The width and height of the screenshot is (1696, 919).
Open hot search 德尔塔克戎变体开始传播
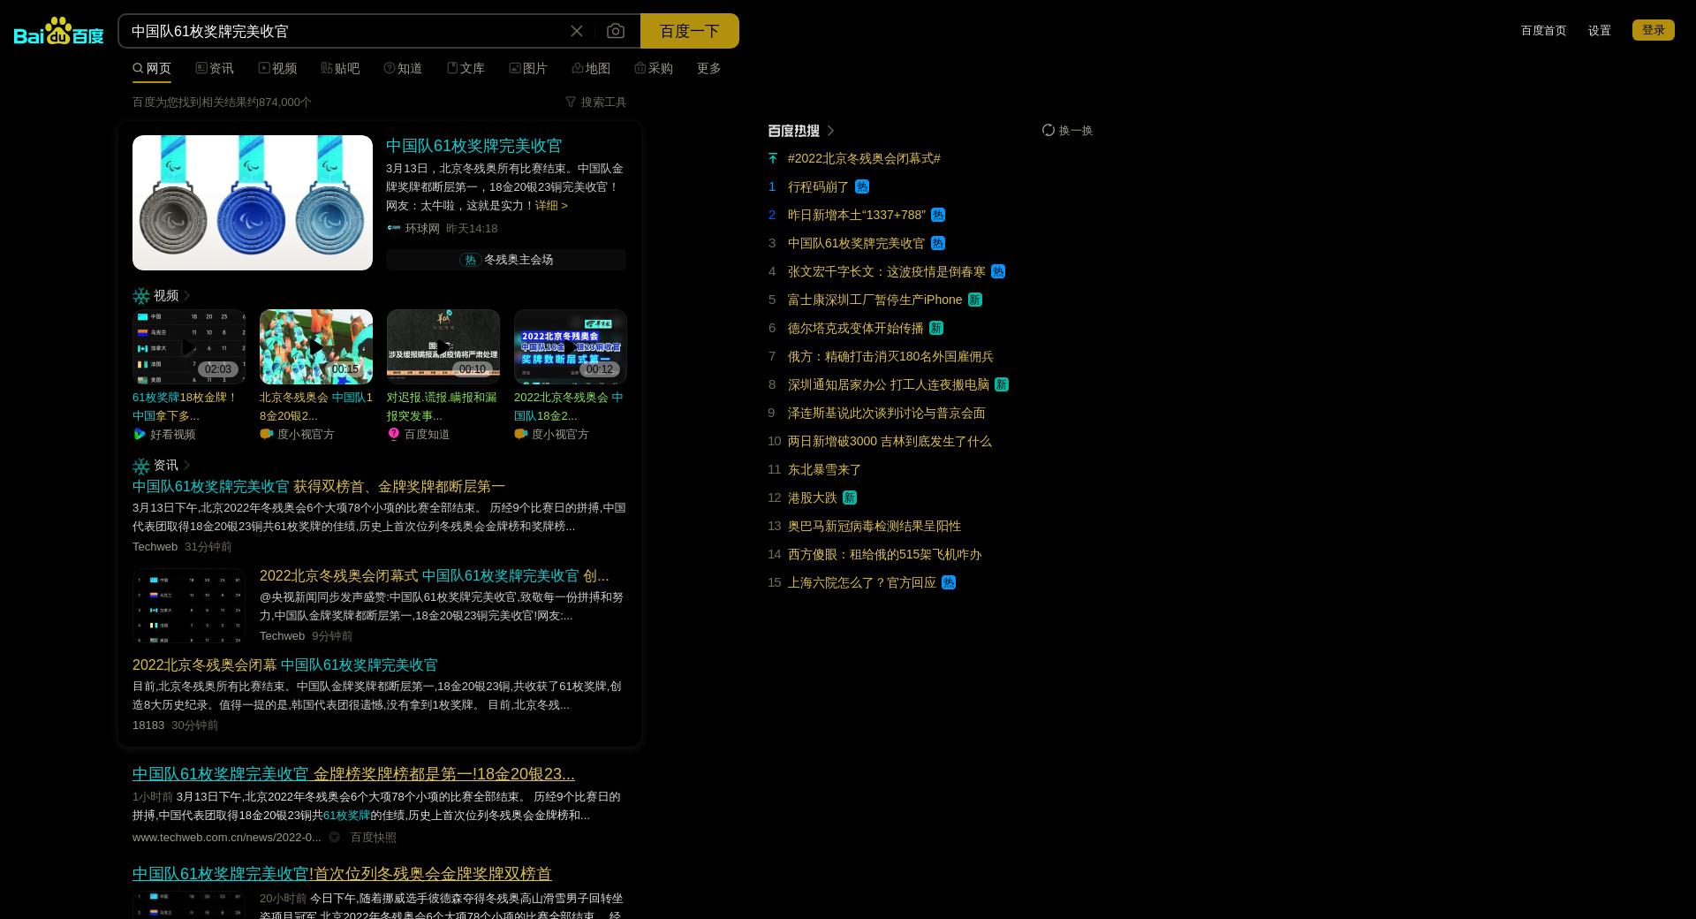[x=855, y=328]
